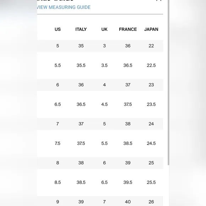Screen dimensions: 206x206
Task: Select the JAPAN column header
Action: click(x=151, y=29)
